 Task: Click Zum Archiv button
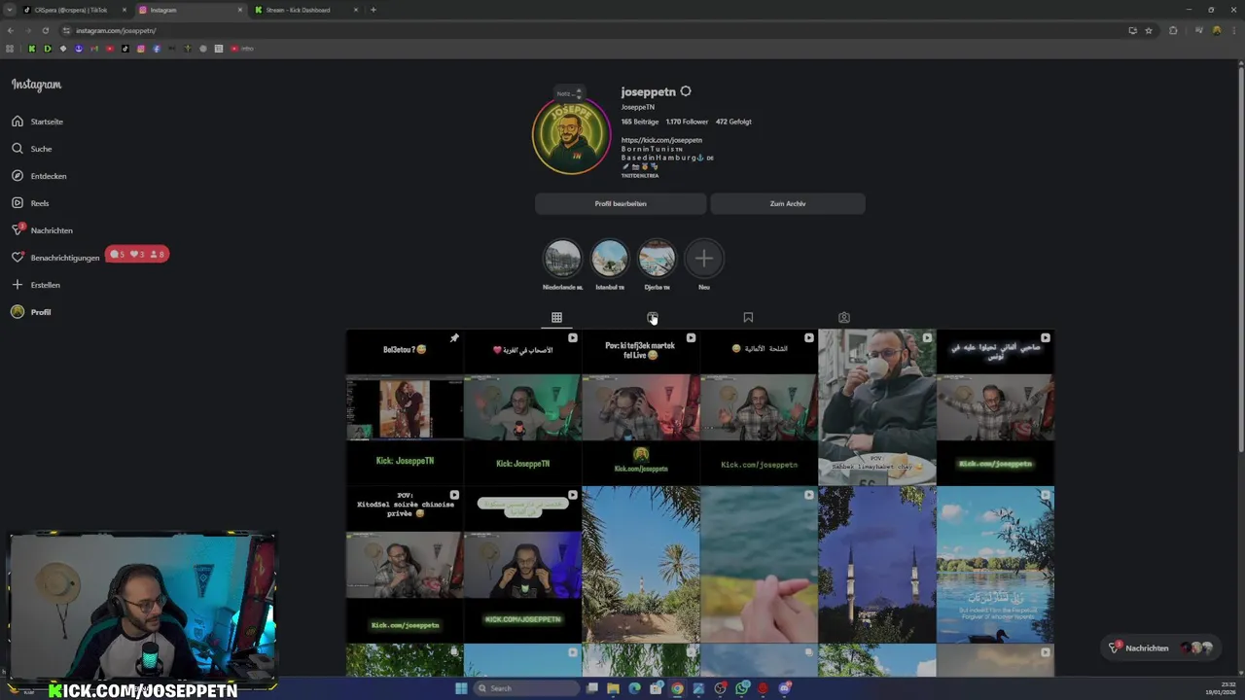tap(788, 203)
